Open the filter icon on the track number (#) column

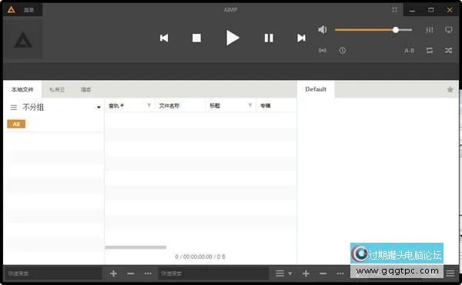tap(149, 105)
